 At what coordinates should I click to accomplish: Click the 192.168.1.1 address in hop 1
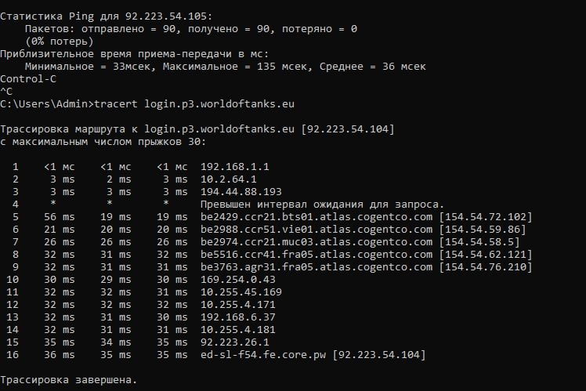(x=235, y=167)
